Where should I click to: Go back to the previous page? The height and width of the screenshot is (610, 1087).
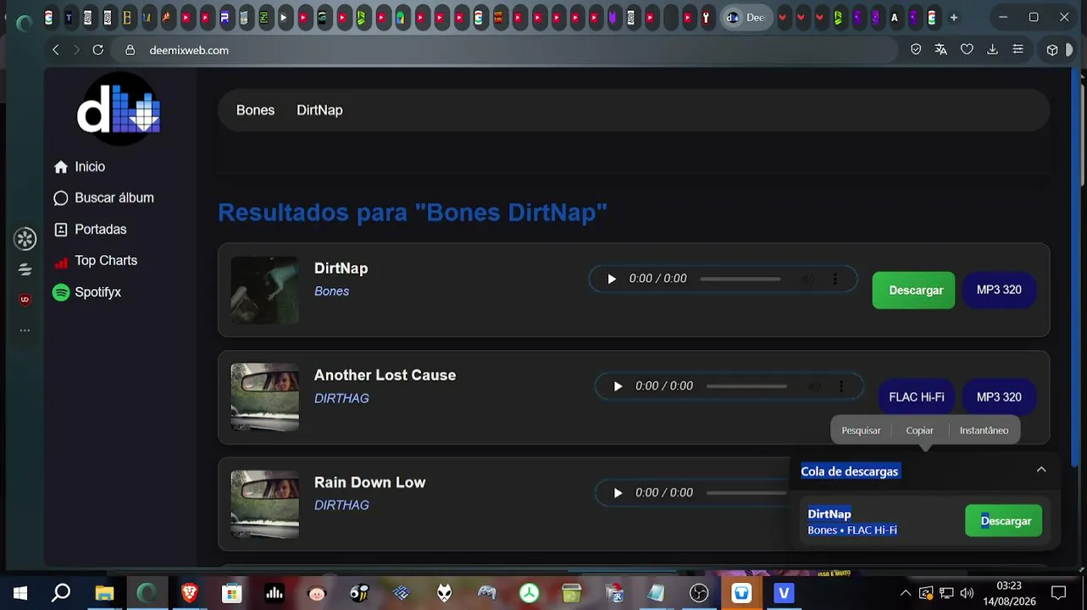(x=56, y=50)
